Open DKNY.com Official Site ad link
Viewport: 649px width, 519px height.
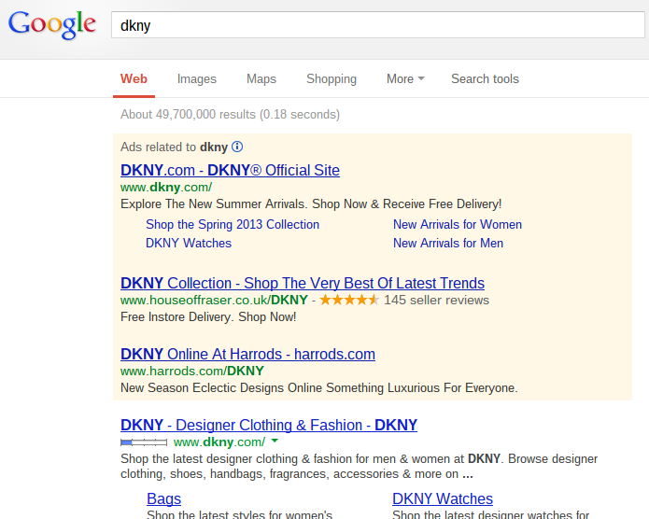[230, 170]
